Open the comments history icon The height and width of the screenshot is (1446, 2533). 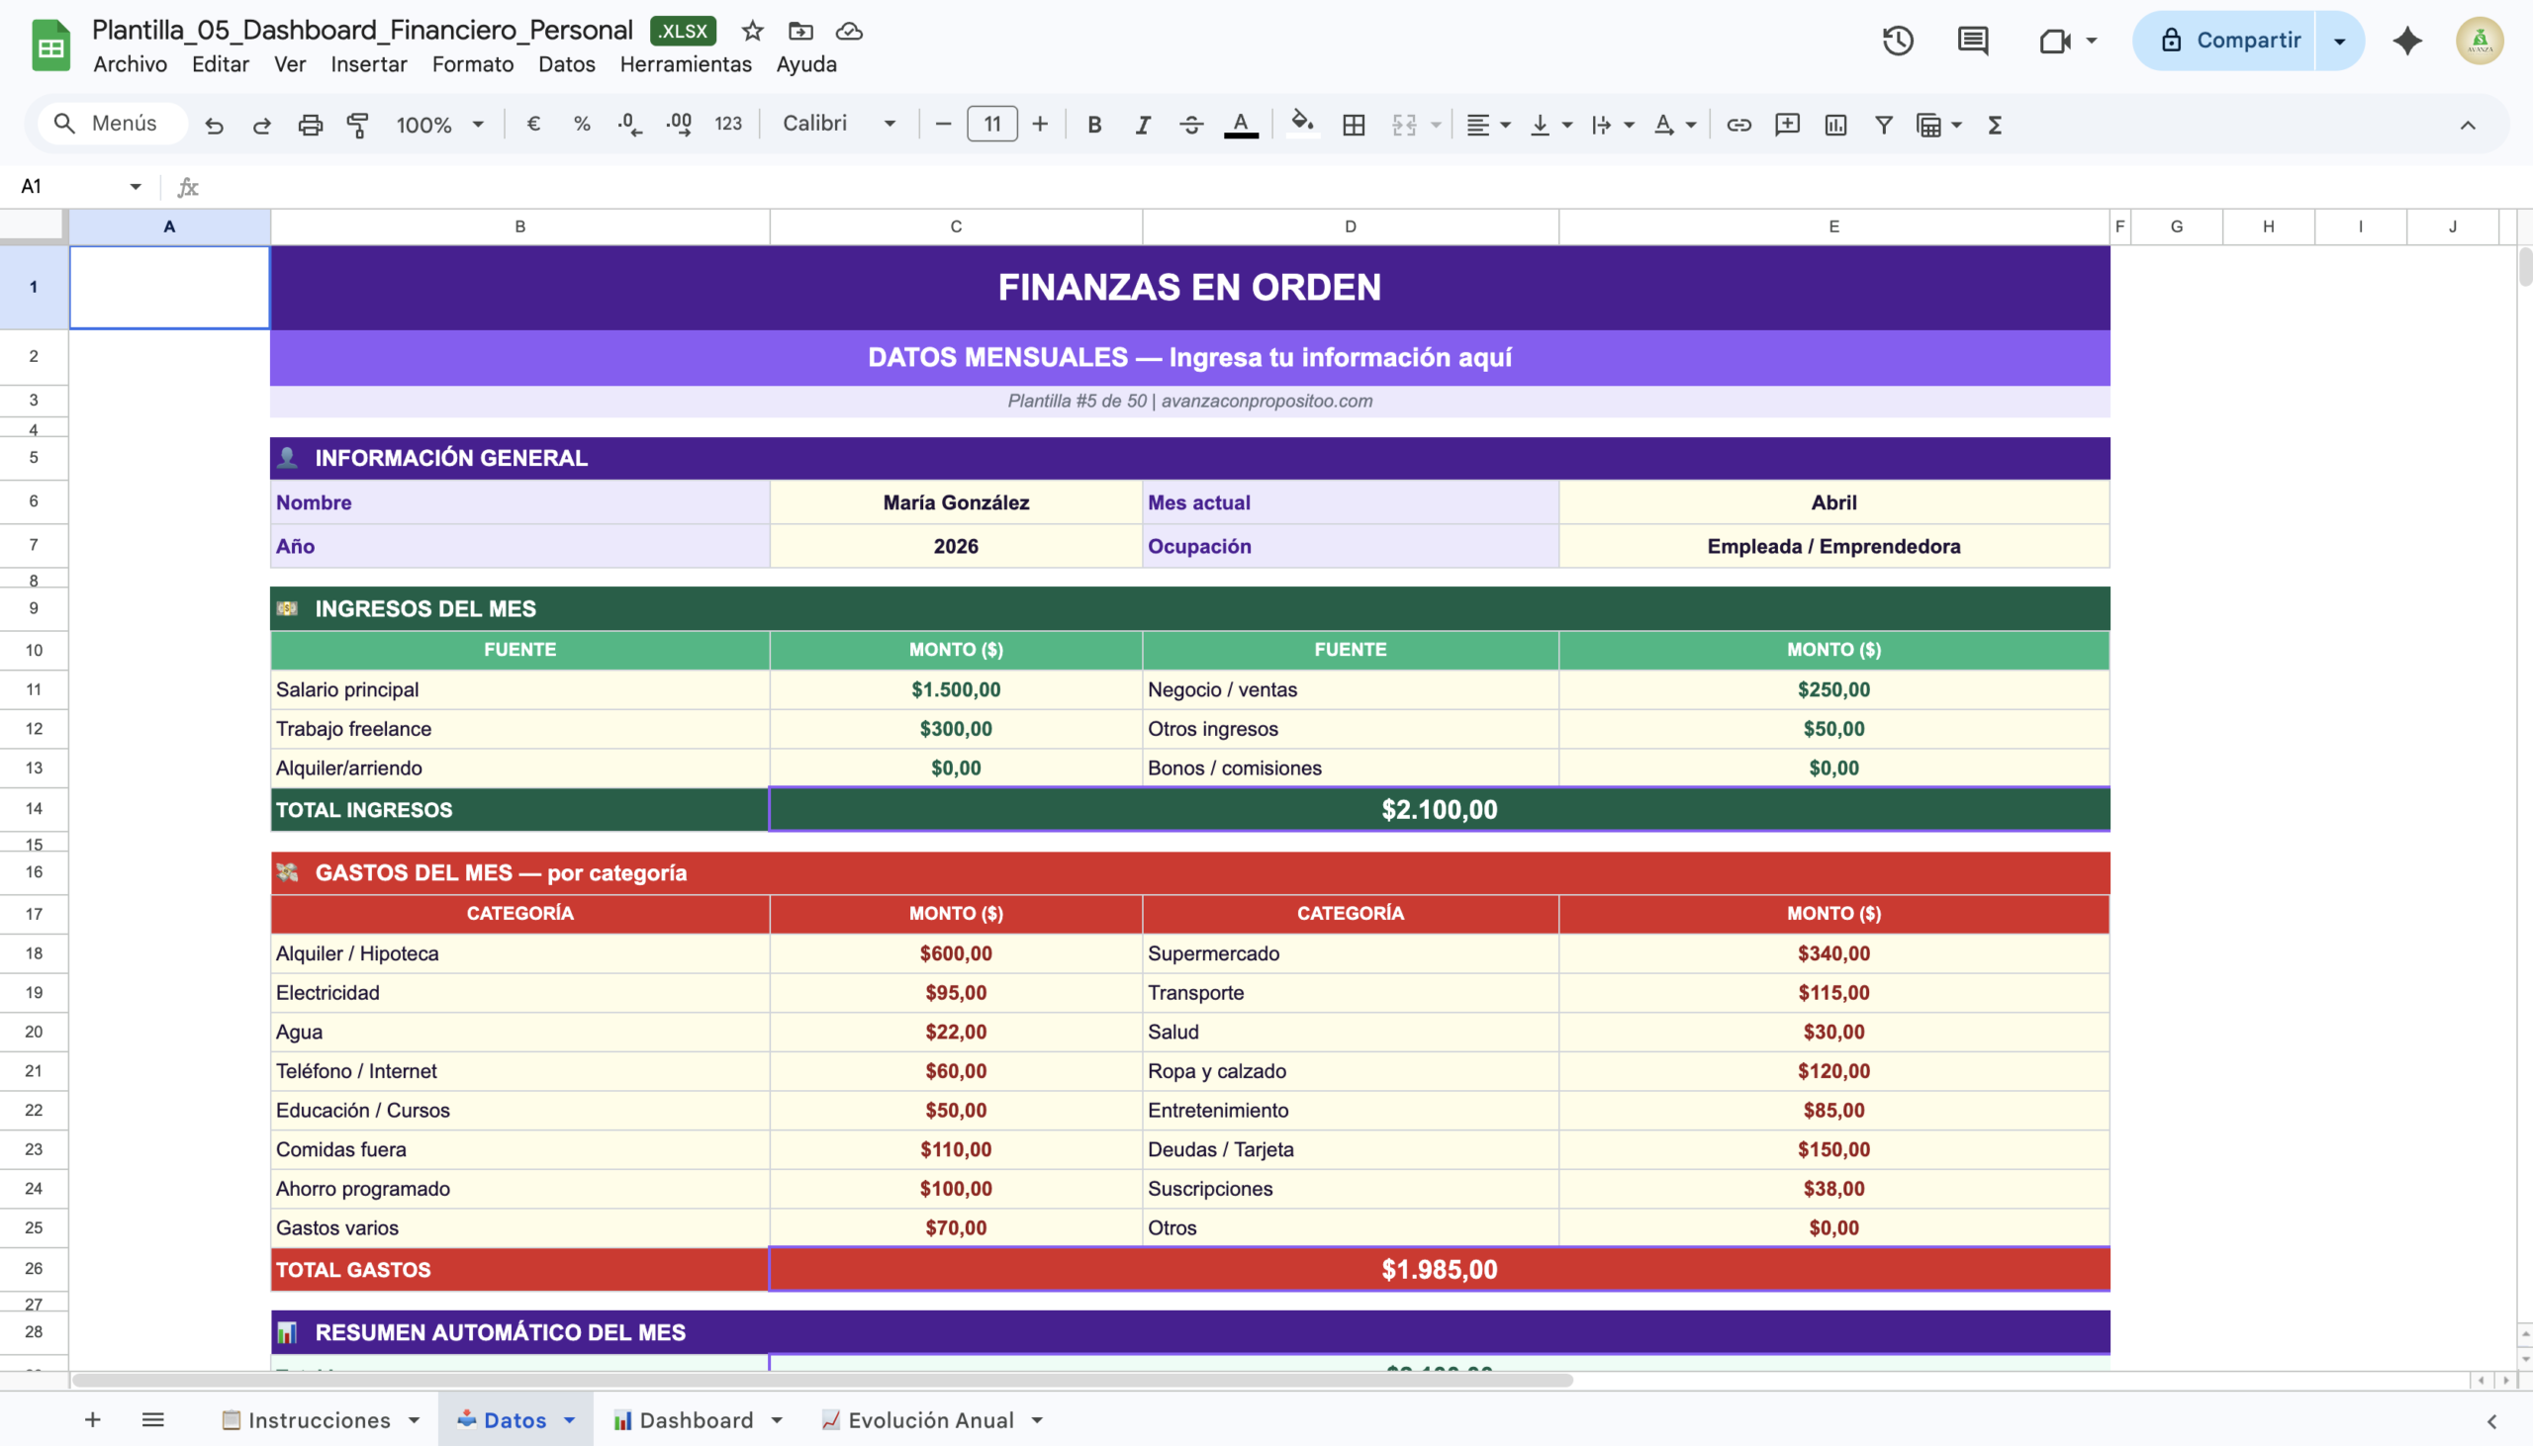tap(1972, 41)
